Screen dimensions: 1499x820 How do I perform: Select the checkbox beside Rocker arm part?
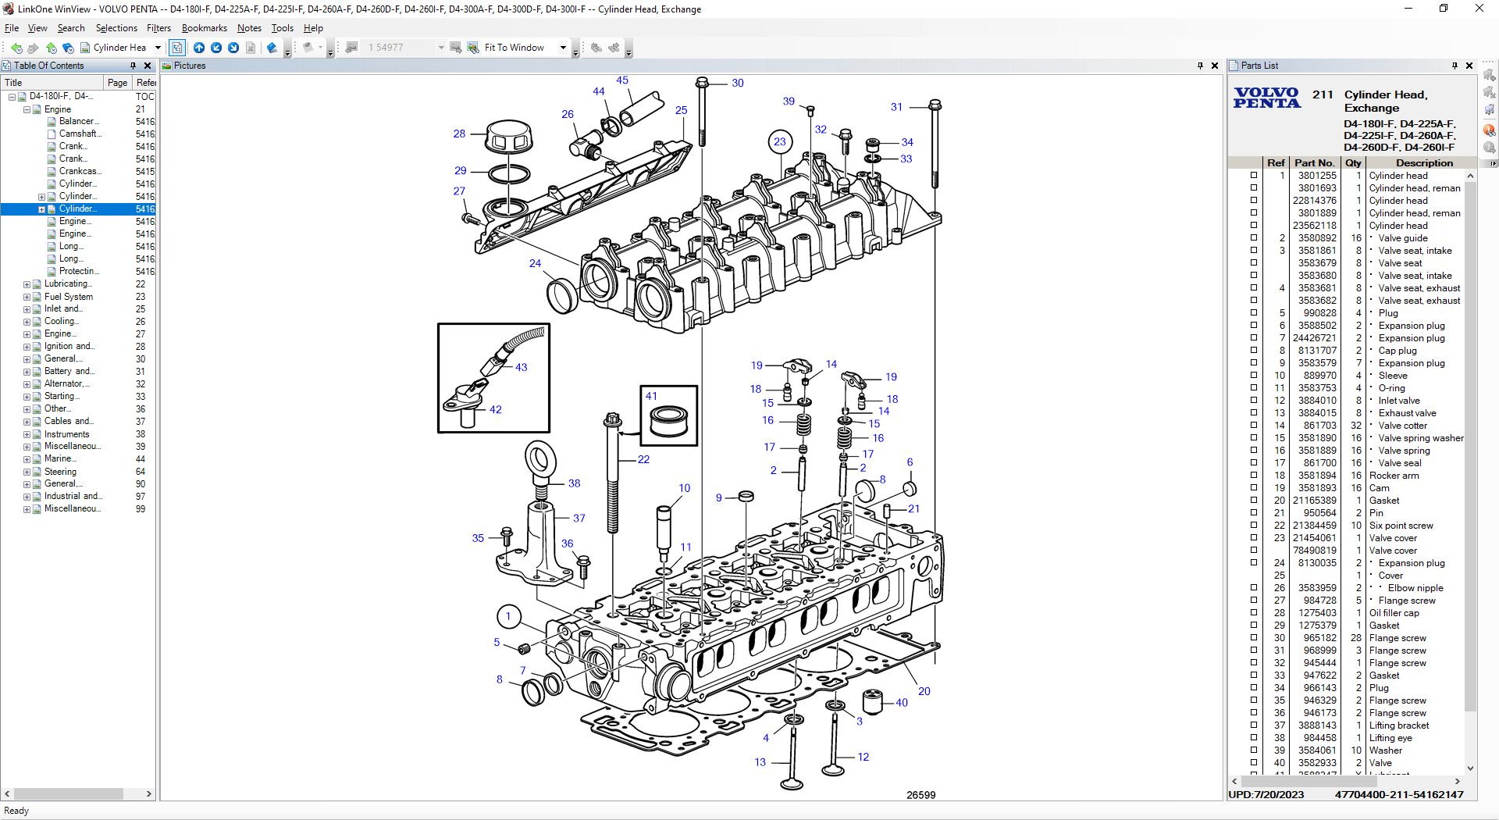[x=1254, y=476]
